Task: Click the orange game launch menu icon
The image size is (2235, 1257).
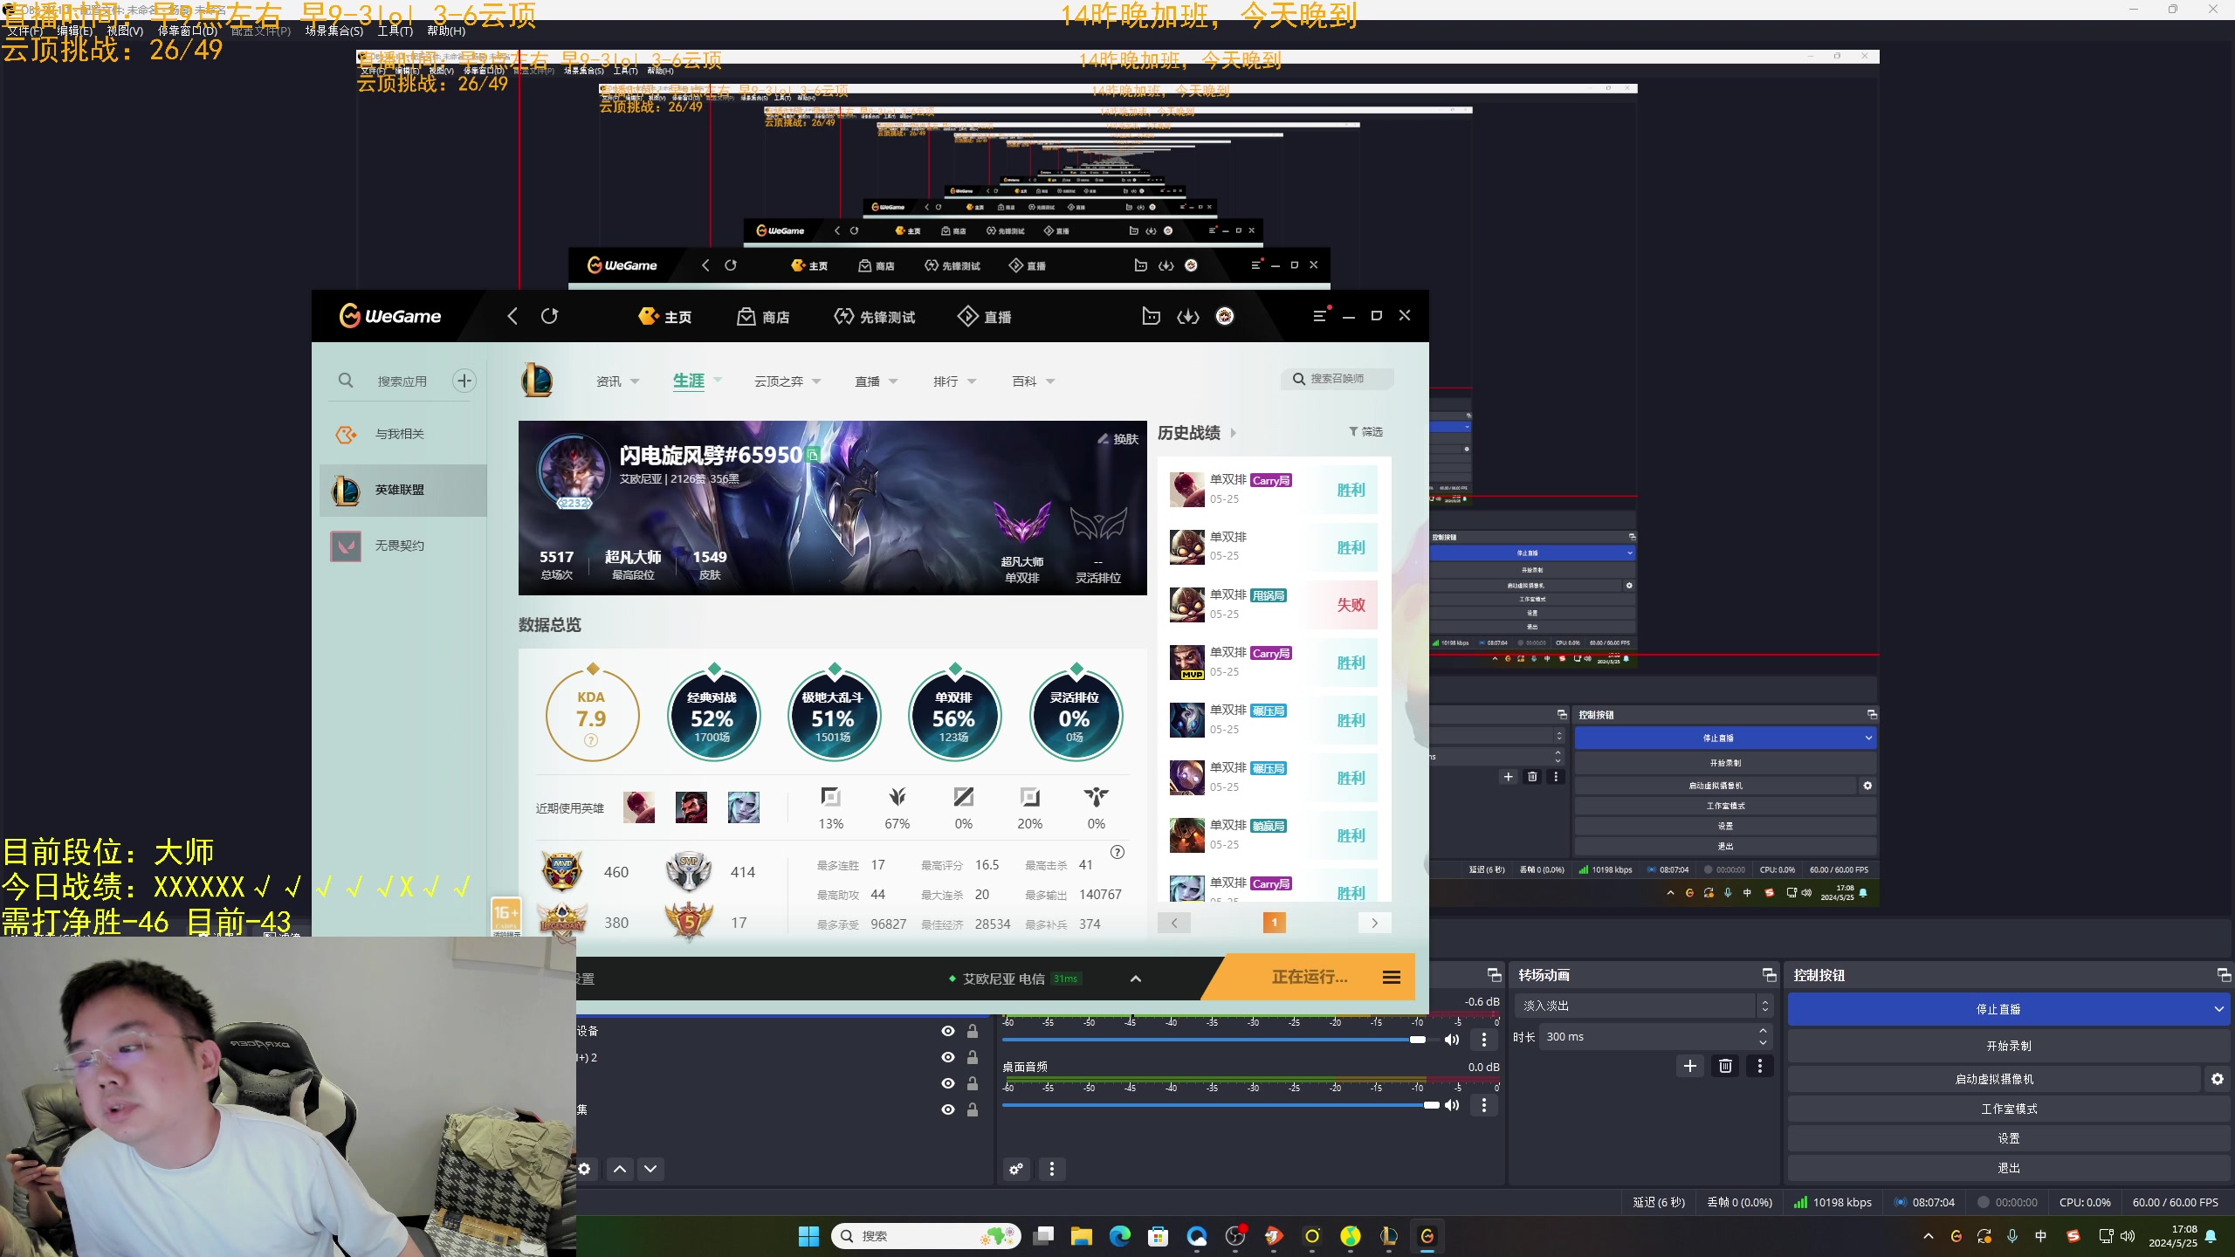Action: point(1392,978)
